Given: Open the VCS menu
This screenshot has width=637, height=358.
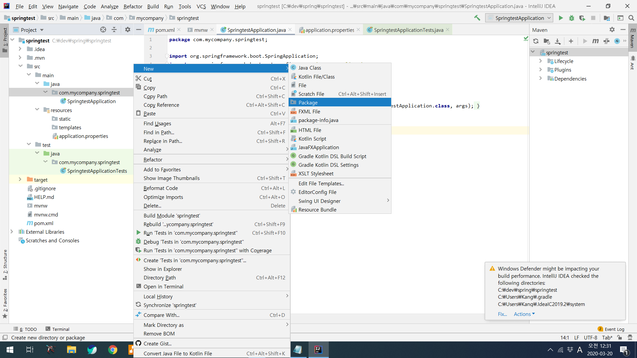Looking at the screenshot, I should 201,6.
